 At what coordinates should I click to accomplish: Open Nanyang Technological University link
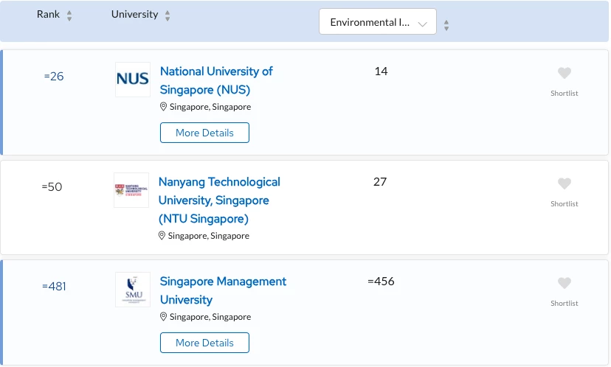[219, 200]
